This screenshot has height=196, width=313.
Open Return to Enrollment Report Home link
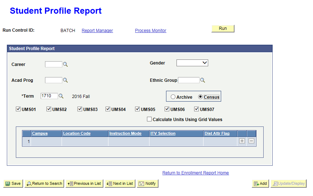click(196, 173)
